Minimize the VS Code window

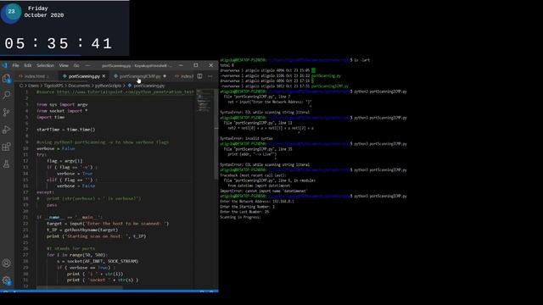coord(181,65)
